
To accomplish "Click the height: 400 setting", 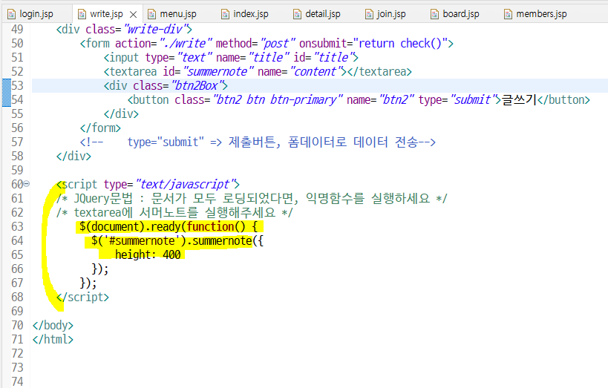I will [148, 254].
